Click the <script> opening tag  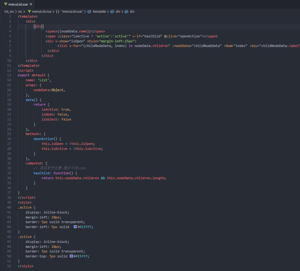26,70
